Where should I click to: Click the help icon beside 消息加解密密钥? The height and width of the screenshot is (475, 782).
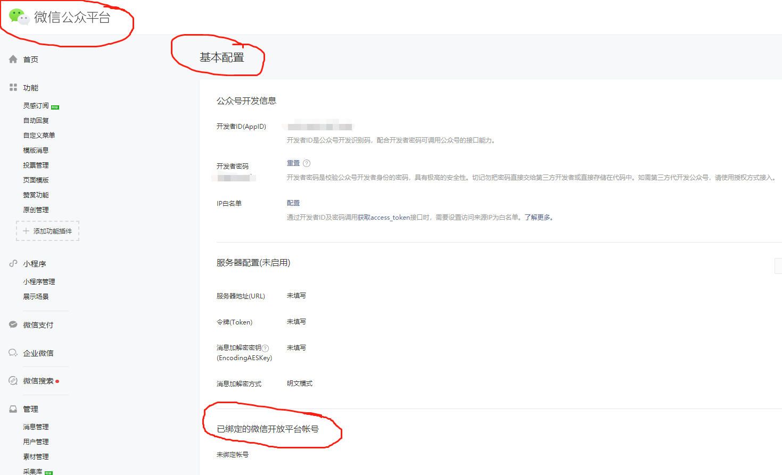[265, 348]
